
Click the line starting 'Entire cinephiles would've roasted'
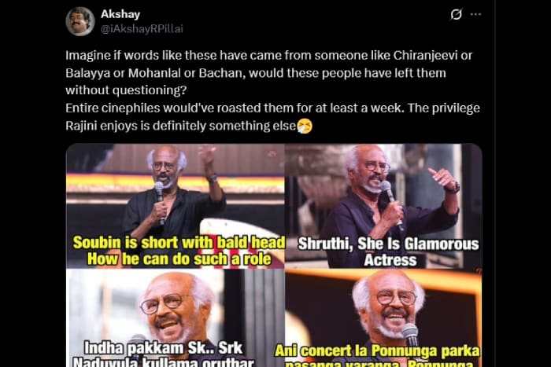pyautogui.click(x=272, y=108)
